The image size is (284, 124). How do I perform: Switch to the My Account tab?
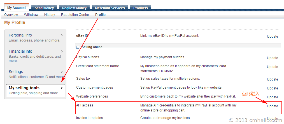coord(17,8)
